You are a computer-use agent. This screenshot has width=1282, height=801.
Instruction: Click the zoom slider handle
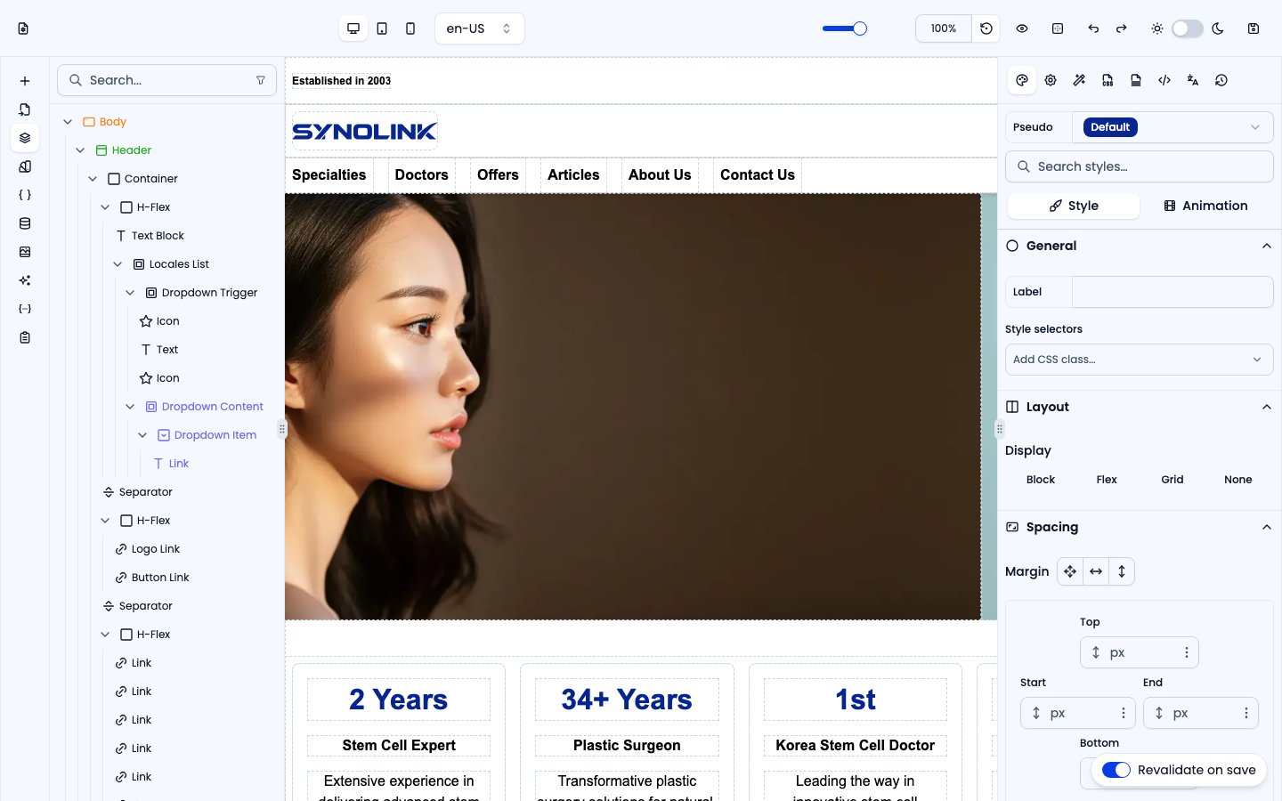860,28
